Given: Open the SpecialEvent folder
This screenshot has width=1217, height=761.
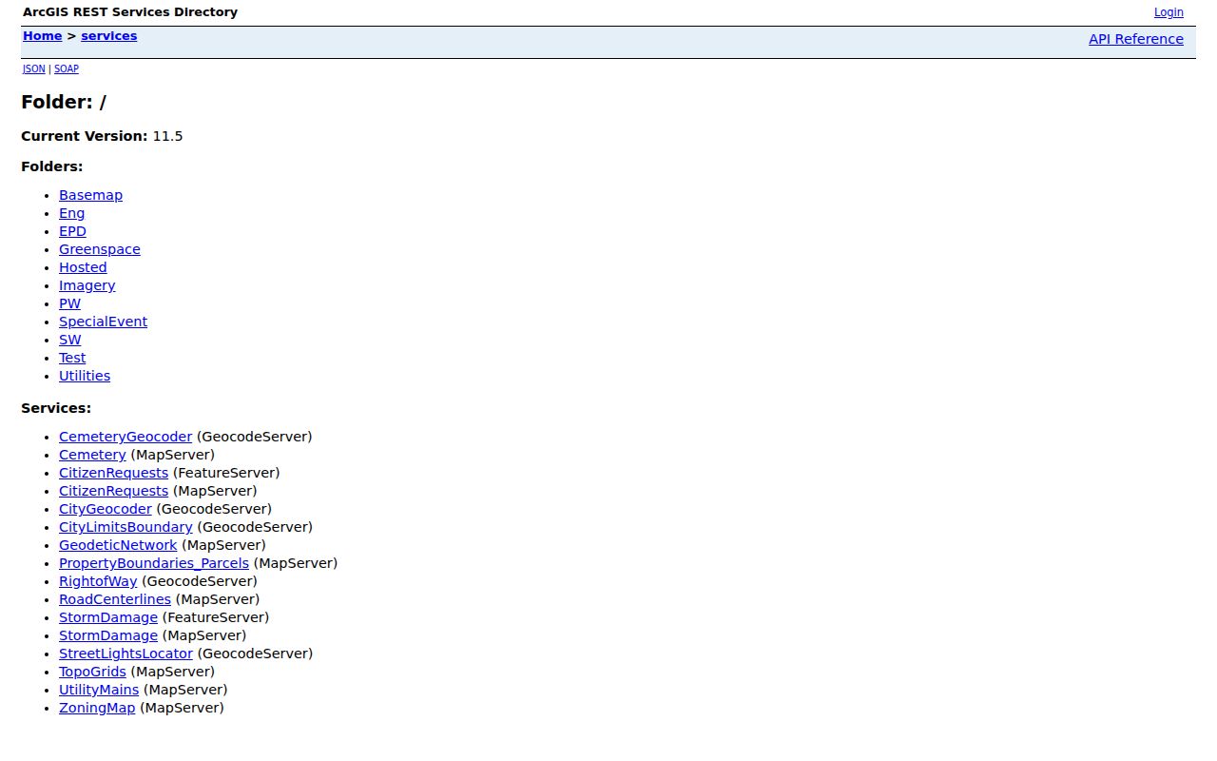Looking at the screenshot, I should tap(103, 322).
